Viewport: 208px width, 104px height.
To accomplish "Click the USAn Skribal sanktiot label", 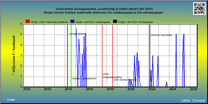I will tap(125, 80).
